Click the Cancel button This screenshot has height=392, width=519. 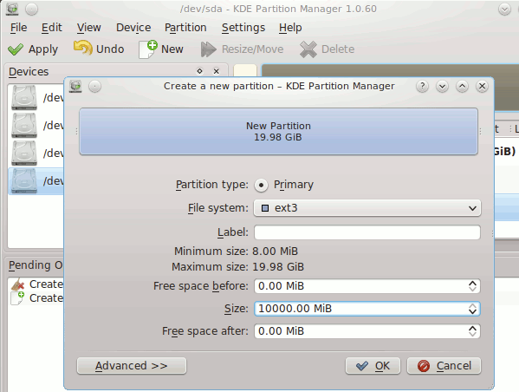444,366
